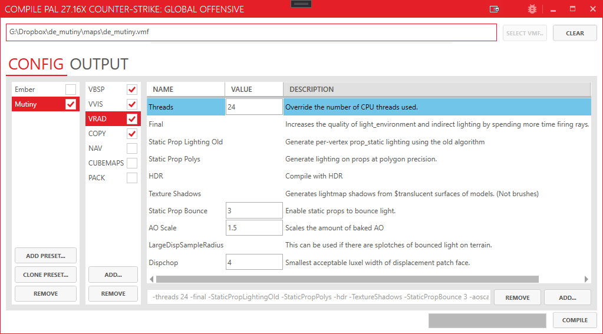Enable the CUBEMAPS process checkbox

pyautogui.click(x=132, y=163)
